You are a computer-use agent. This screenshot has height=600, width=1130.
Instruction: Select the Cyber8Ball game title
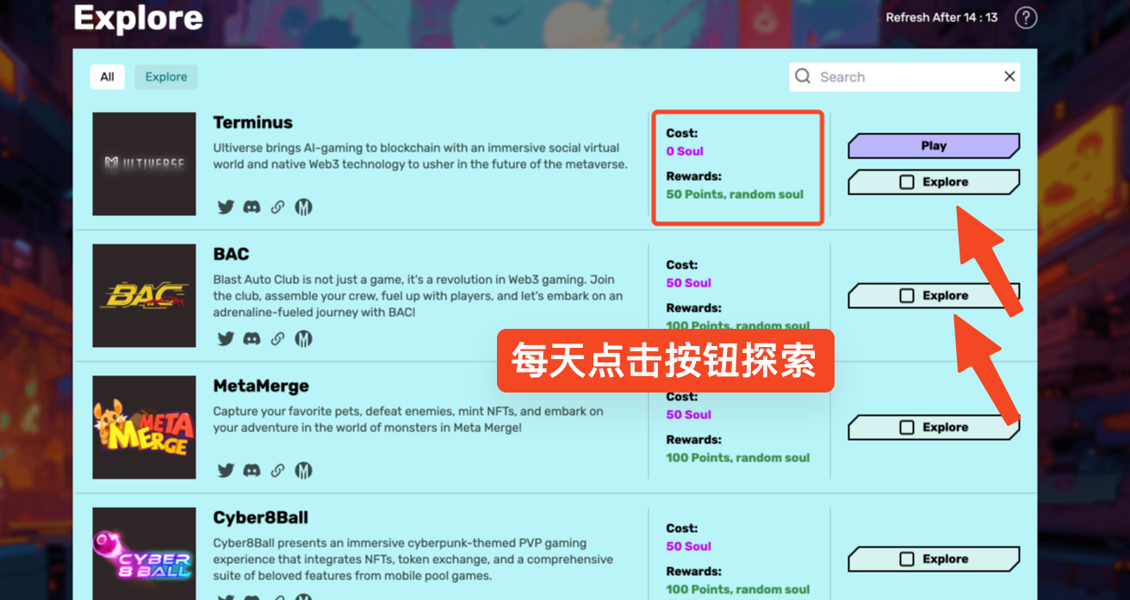pos(261,517)
